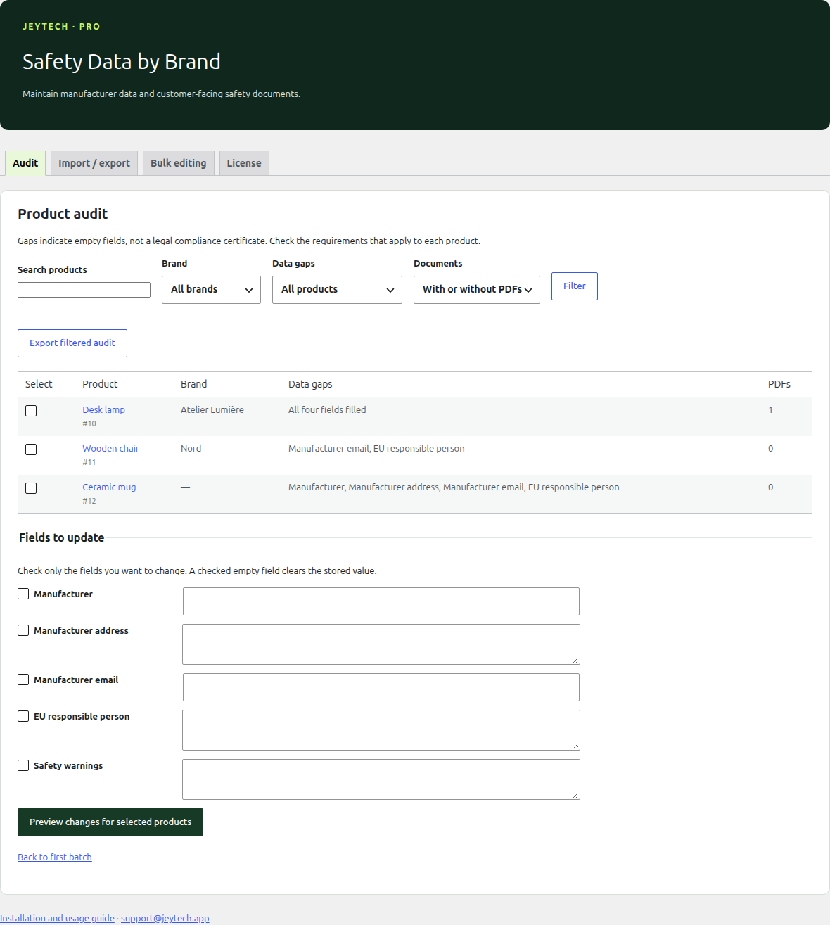830x925 pixels.
Task: Click the PDFs column header
Action: [x=779, y=384]
